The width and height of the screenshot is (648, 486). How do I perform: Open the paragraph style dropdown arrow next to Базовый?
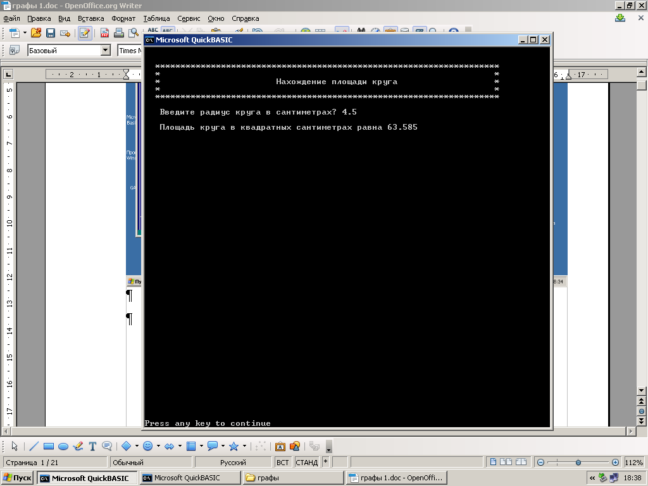[x=106, y=51]
